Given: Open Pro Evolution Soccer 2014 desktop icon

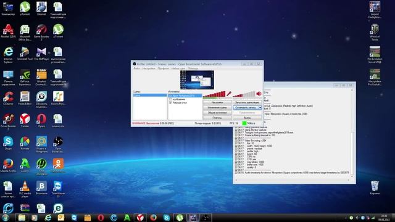Looking at the screenshot, I should coord(375,55).
